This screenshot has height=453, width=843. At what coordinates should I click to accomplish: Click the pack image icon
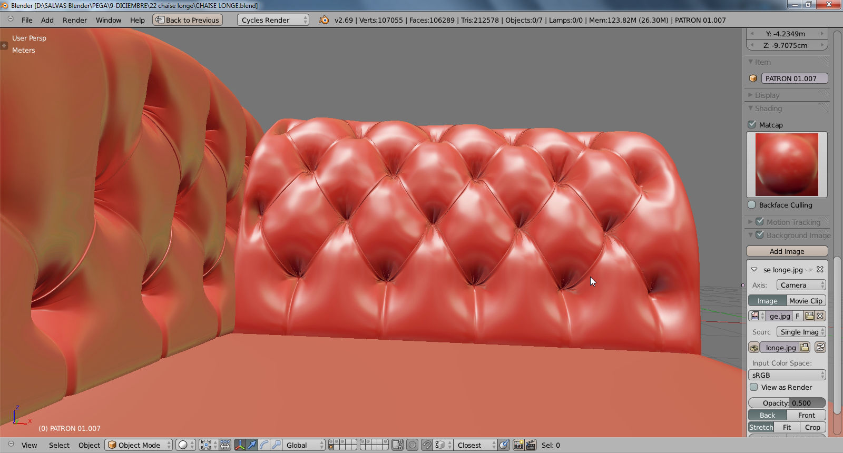(x=754, y=348)
